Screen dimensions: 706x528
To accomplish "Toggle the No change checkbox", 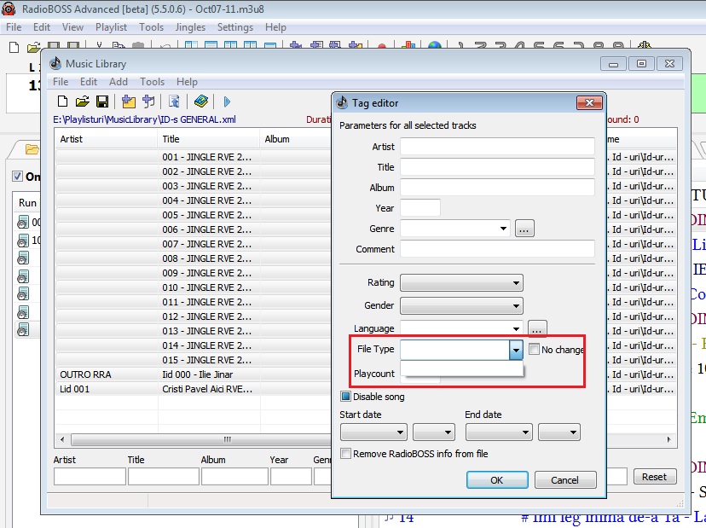I will click(534, 349).
